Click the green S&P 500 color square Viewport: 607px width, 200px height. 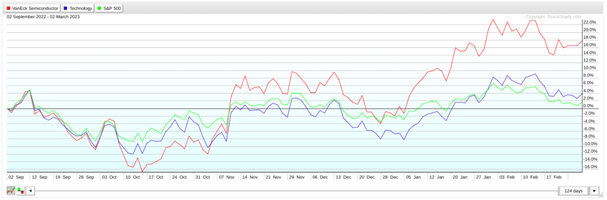click(x=99, y=8)
